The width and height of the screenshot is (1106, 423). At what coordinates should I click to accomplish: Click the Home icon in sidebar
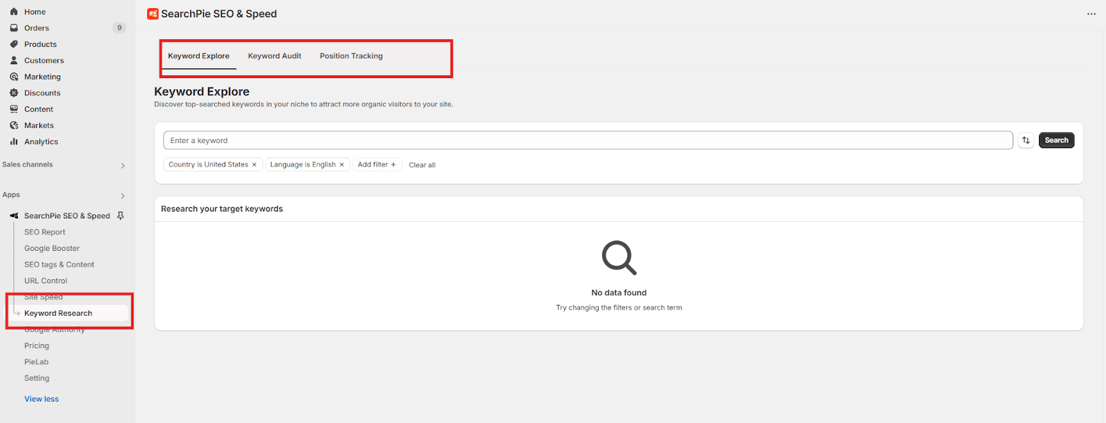[x=14, y=12]
